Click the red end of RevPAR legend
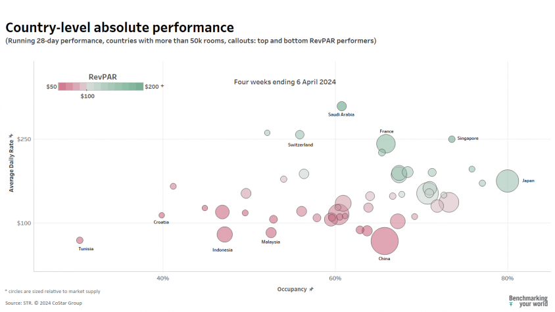The height and width of the screenshot is (312, 555). click(62, 86)
